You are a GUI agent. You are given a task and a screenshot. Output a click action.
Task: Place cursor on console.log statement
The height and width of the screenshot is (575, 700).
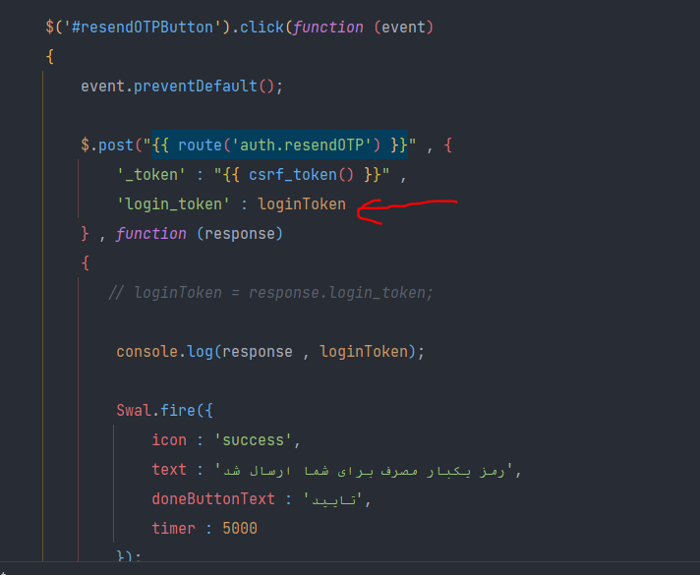point(270,352)
